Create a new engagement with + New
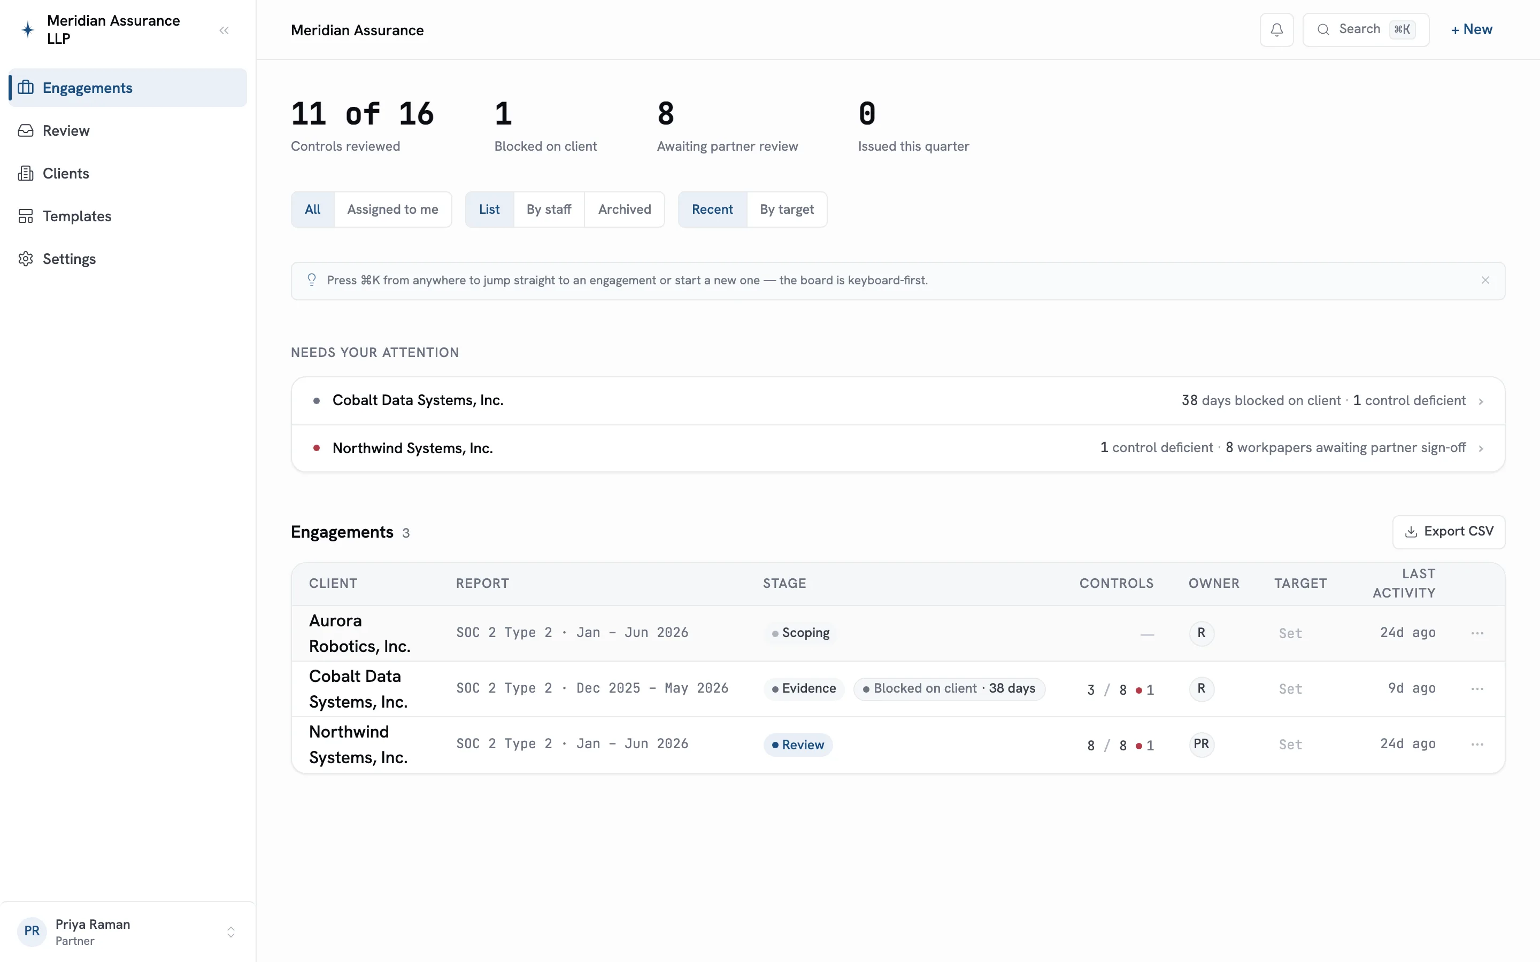This screenshot has height=962, width=1540. pos(1471,29)
